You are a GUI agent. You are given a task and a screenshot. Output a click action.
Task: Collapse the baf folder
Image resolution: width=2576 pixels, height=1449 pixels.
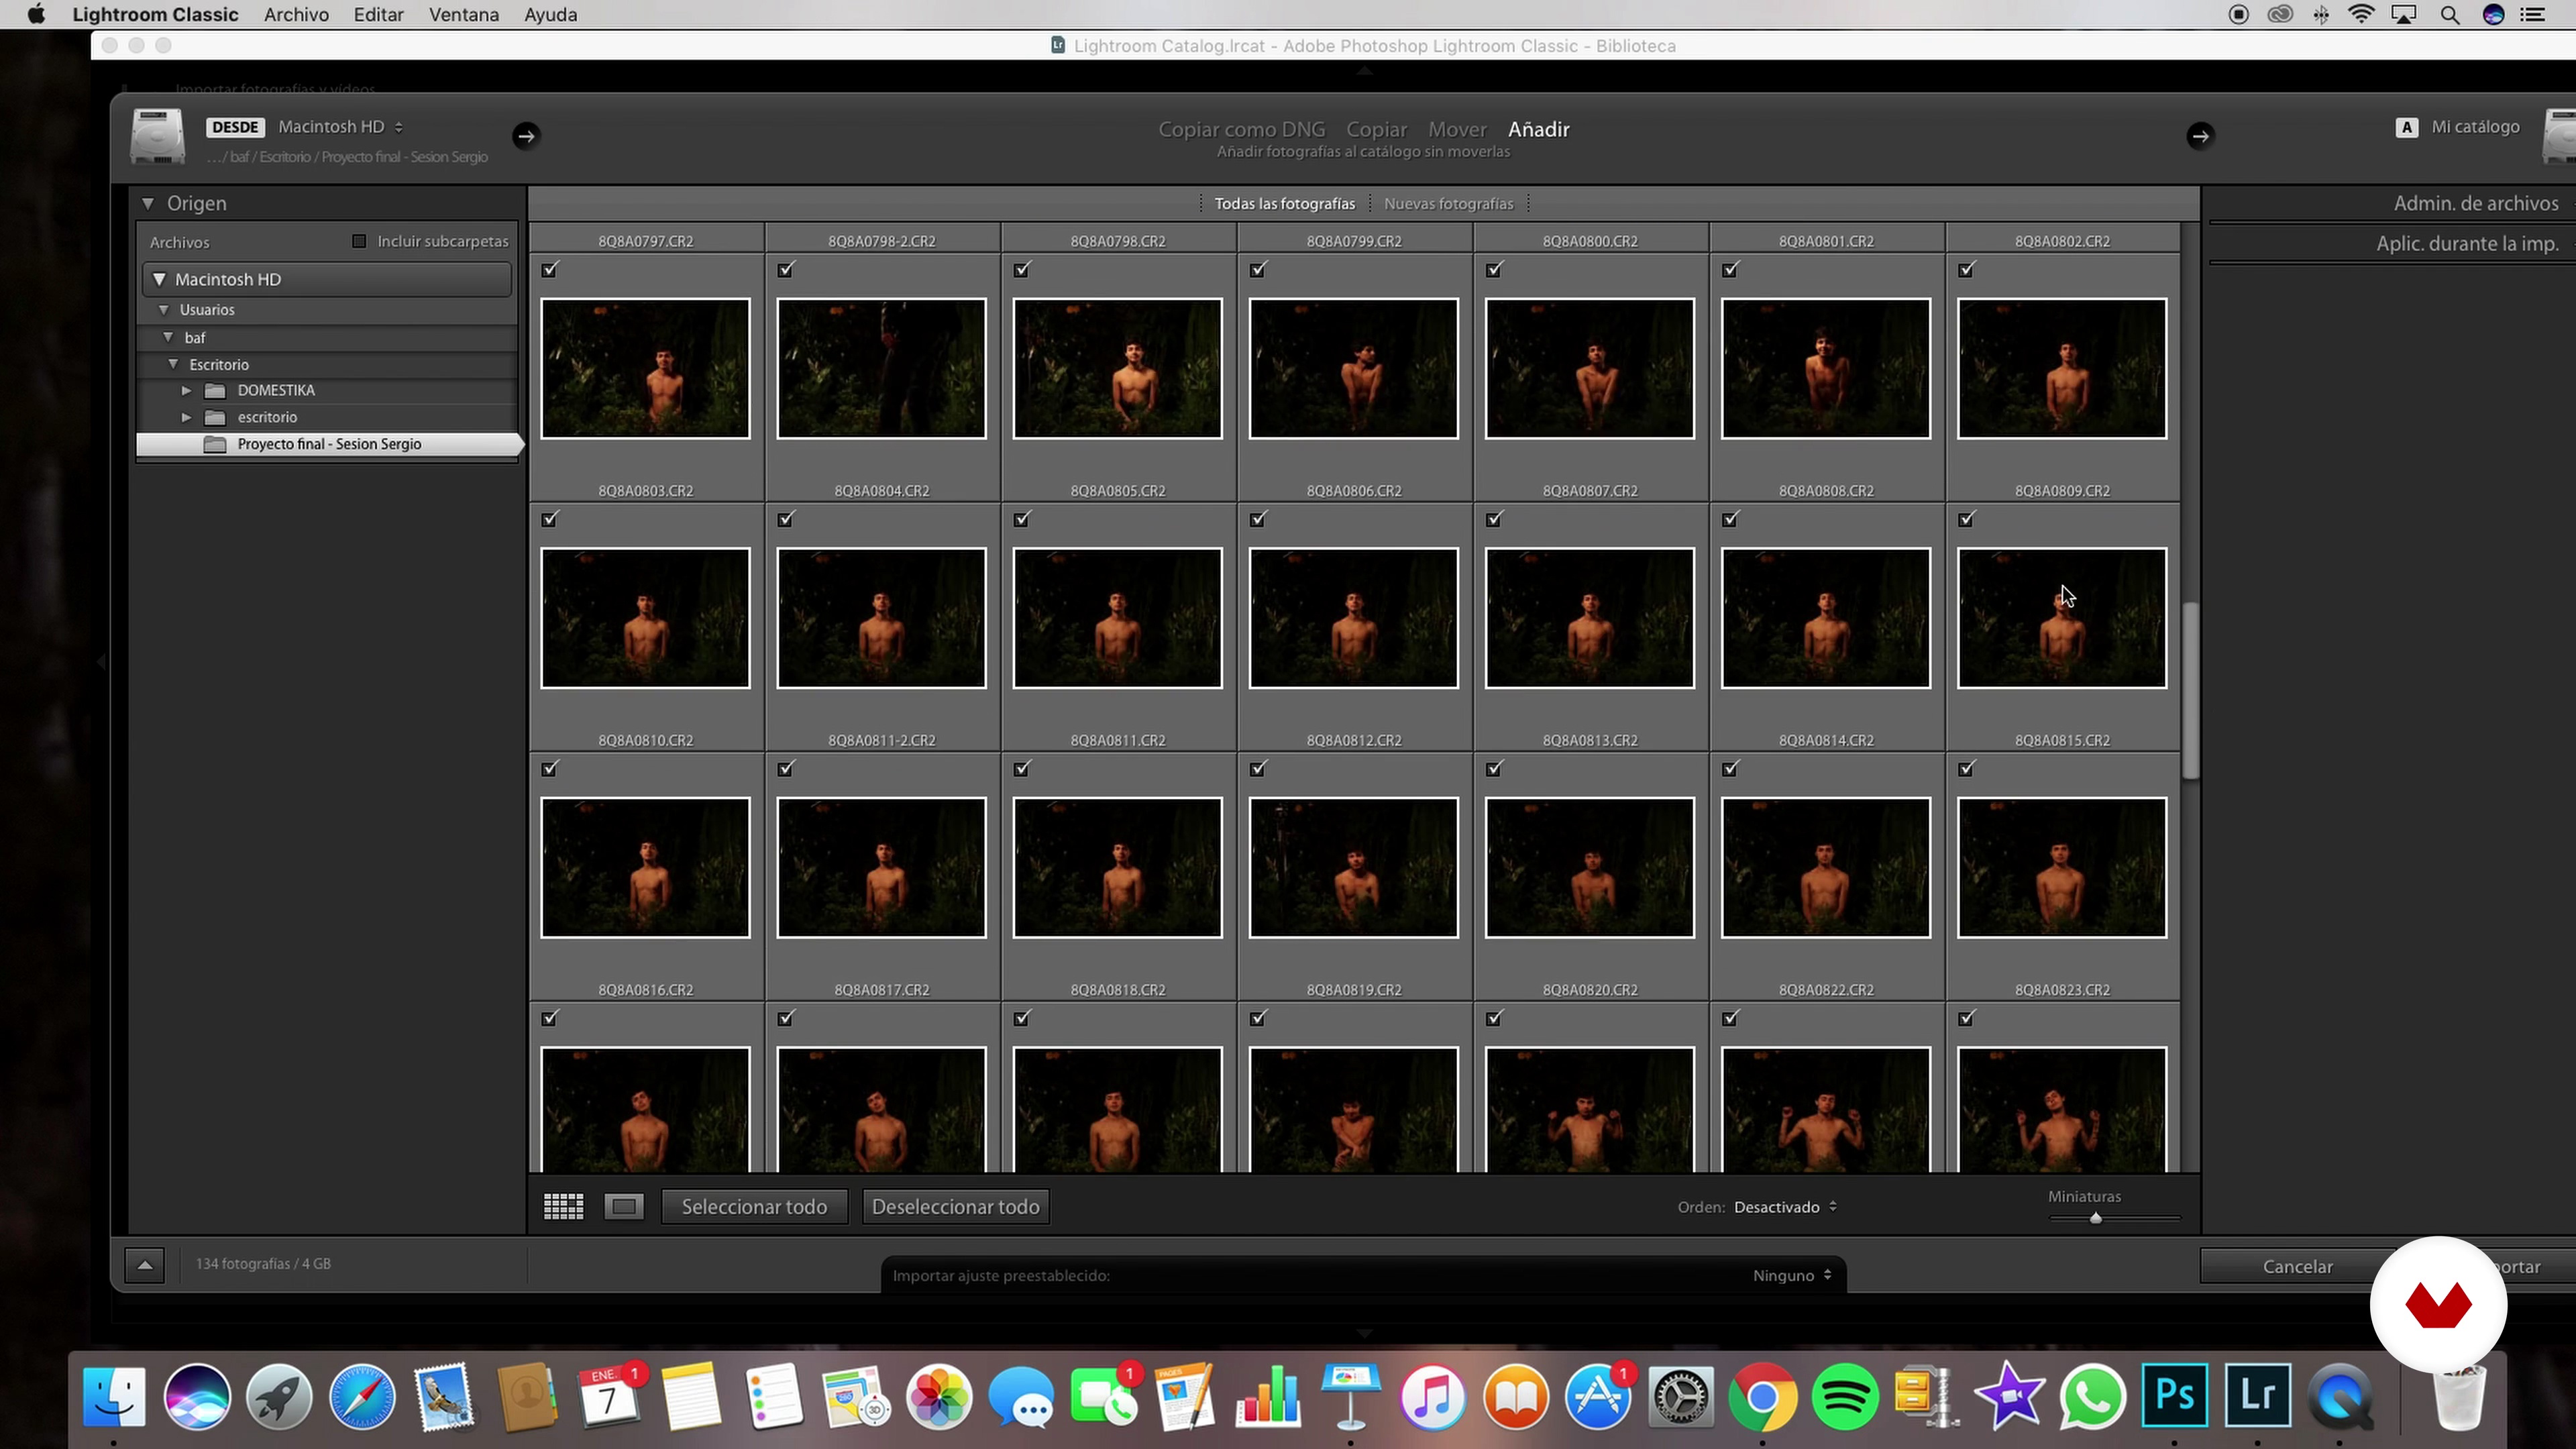(168, 338)
